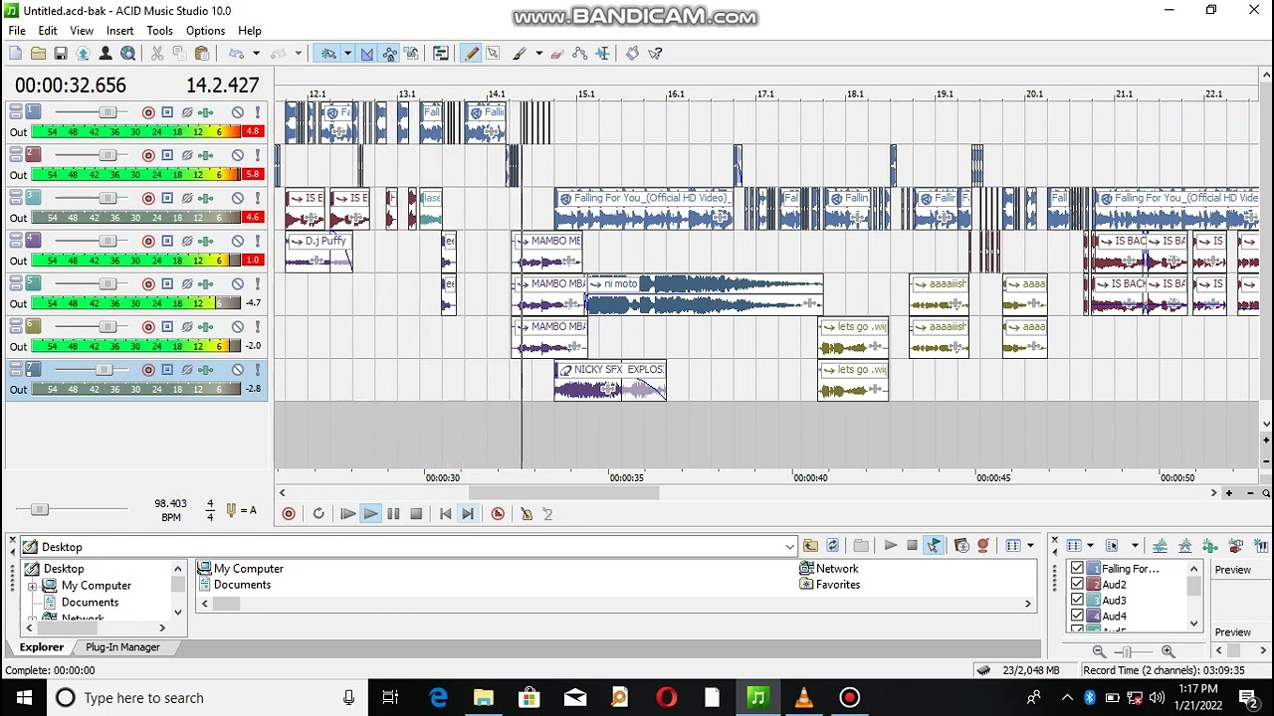Viewport: 1274px width, 716px height.
Task: Toggle Loop Playback in transport bar
Action: point(318,514)
